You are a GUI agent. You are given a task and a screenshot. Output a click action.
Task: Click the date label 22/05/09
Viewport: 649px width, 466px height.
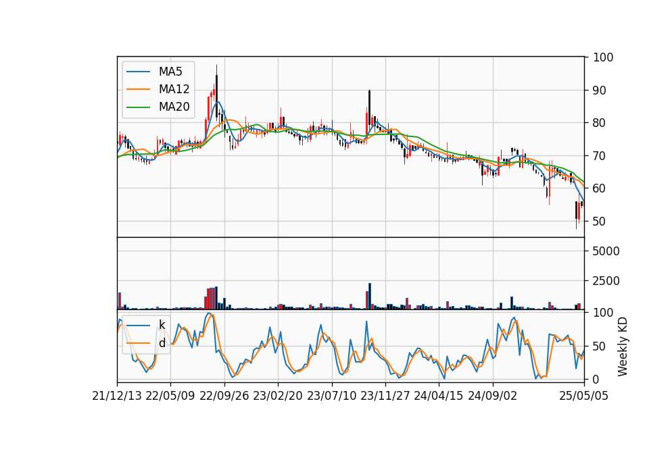[170, 396]
